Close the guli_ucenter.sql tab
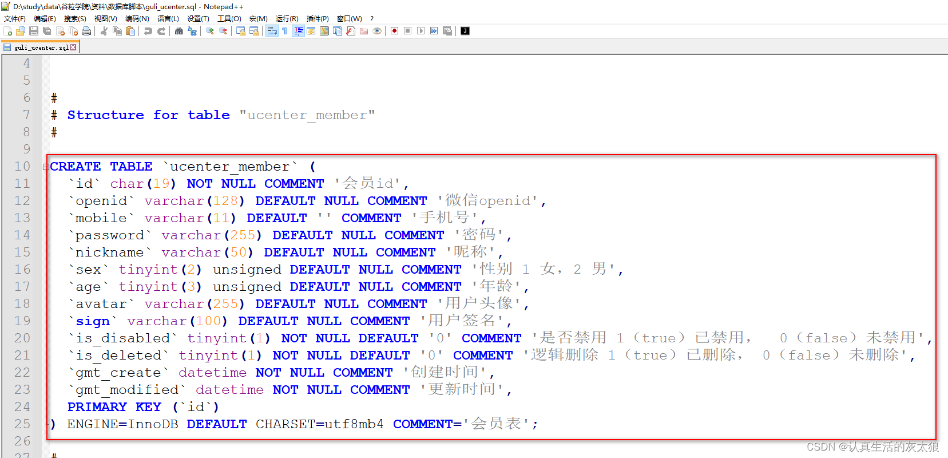 [x=73, y=48]
